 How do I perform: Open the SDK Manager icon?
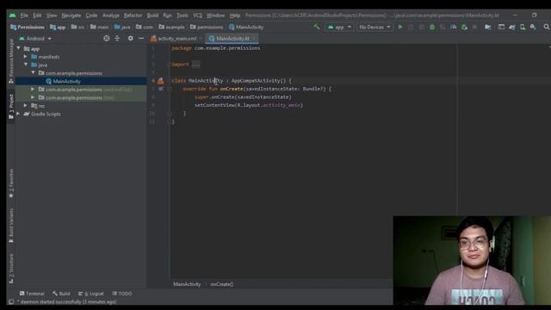click(533, 27)
